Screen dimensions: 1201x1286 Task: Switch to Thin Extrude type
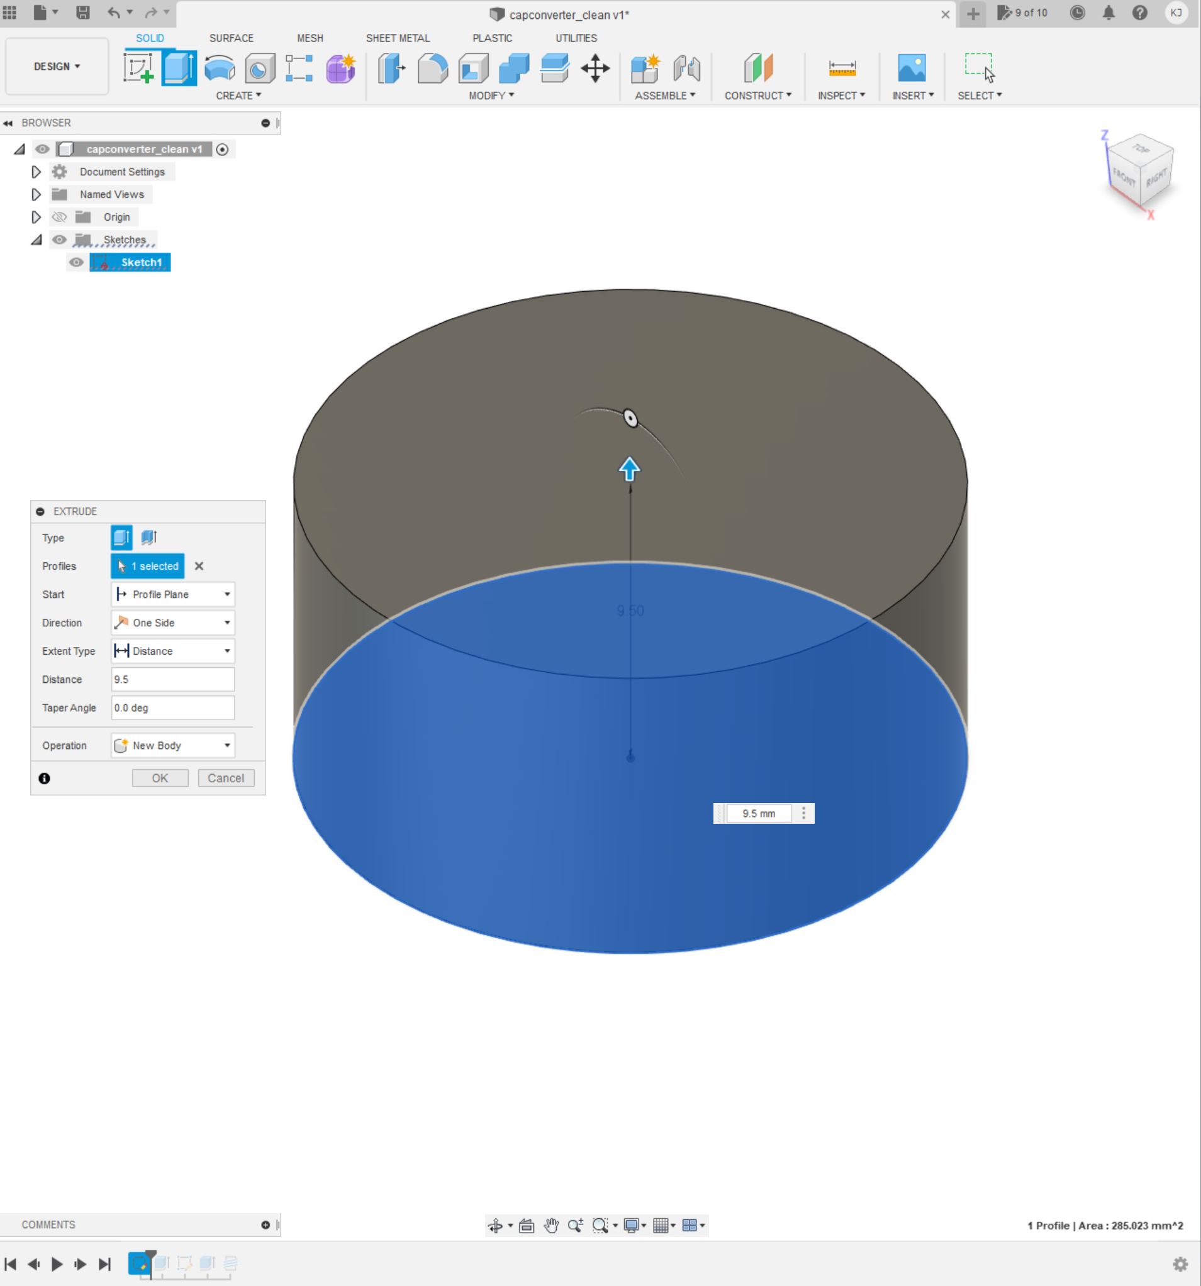click(x=150, y=538)
